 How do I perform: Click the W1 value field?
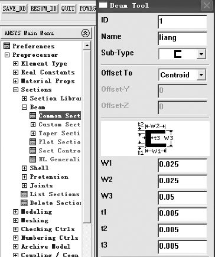(x=183, y=165)
